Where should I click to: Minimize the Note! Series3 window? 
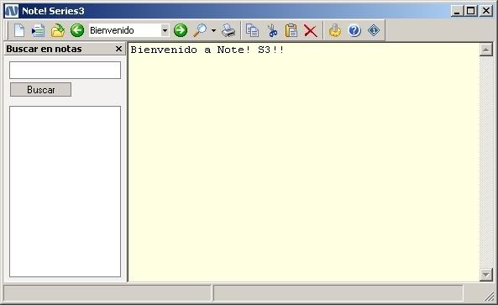point(457,11)
